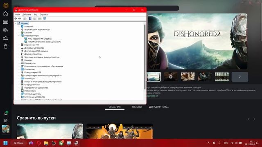Open Cloud Gaming in Xbox sidebar
The height and width of the screenshot is (147, 262).
click(5, 38)
